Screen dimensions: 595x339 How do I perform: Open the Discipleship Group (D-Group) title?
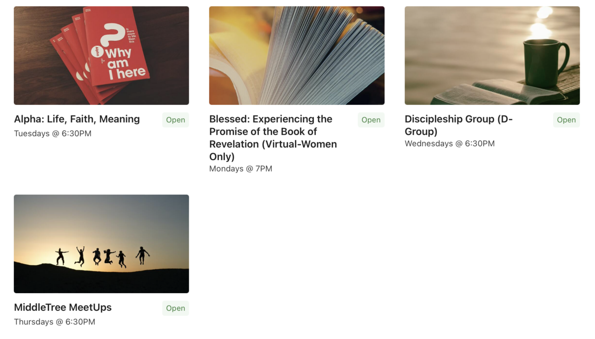(x=459, y=125)
